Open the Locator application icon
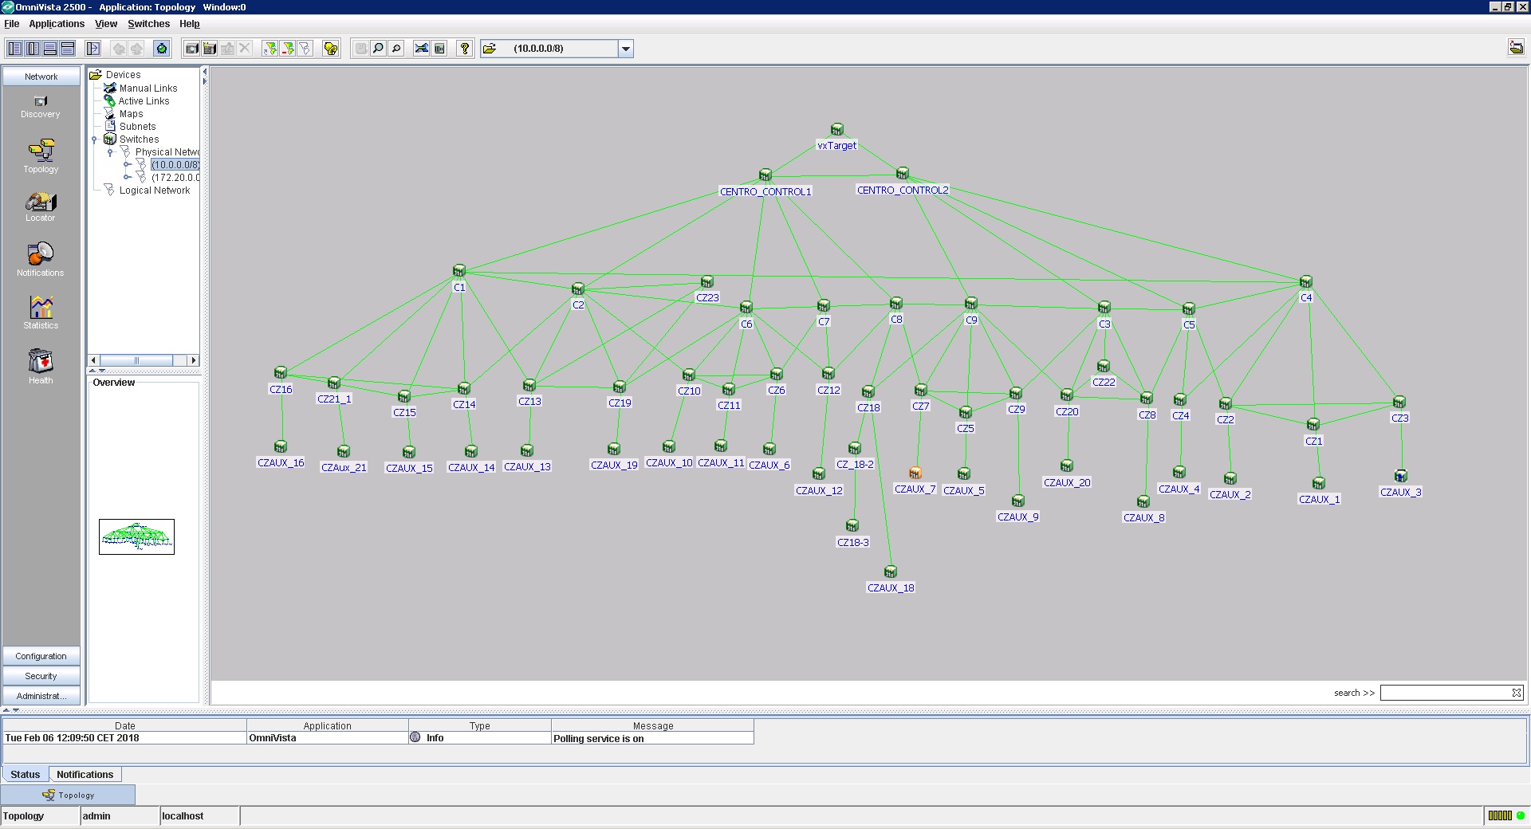The height and width of the screenshot is (829, 1531). (x=41, y=206)
